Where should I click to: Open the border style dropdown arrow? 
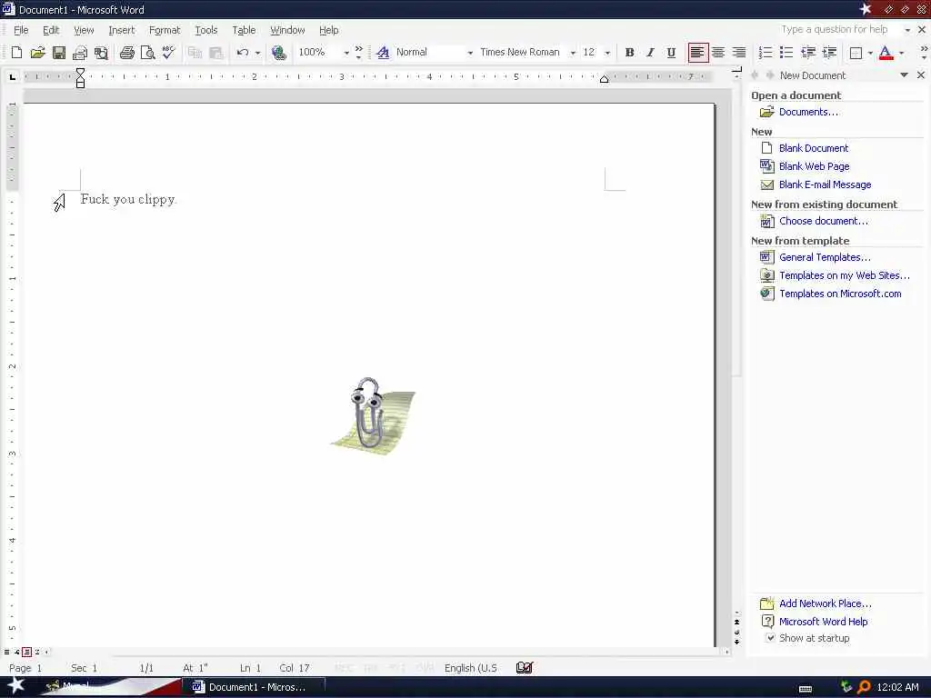pyautogui.click(x=870, y=53)
